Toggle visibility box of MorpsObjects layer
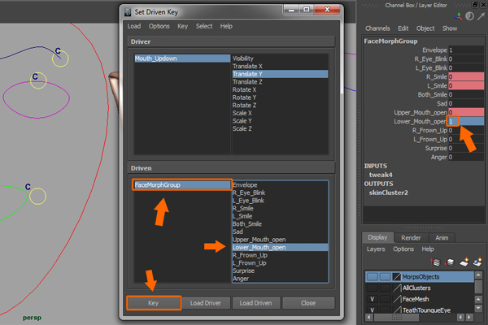The width and height of the screenshot is (488, 325). (373, 276)
